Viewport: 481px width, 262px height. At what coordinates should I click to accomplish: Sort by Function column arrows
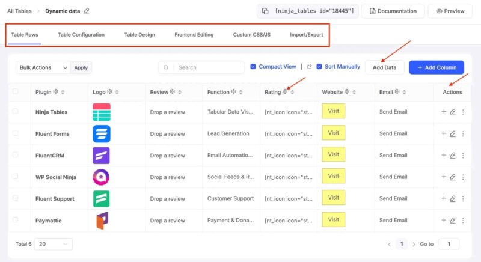coord(241,92)
